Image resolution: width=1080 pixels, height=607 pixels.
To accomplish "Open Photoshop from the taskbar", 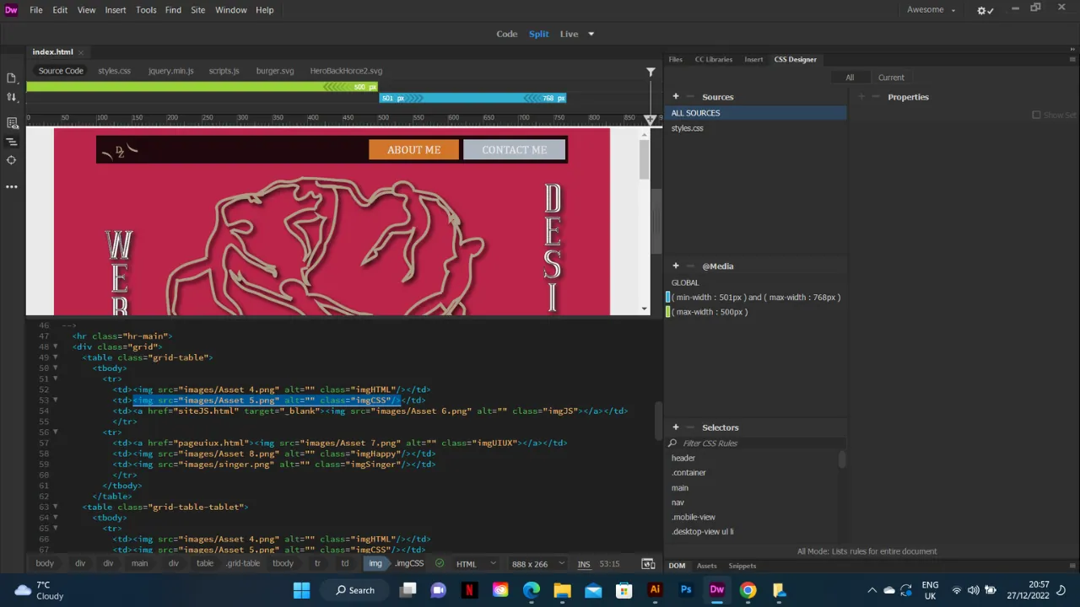I will [686, 590].
